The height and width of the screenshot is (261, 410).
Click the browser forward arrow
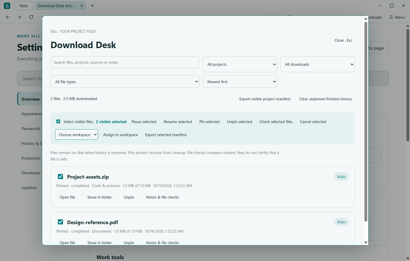(19, 17)
